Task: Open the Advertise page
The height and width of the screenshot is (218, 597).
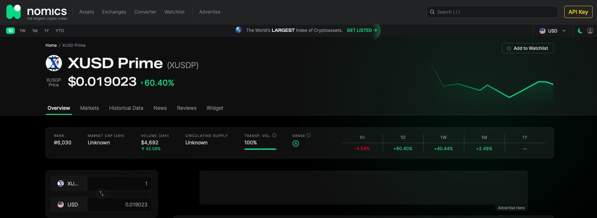Action: (x=209, y=12)
